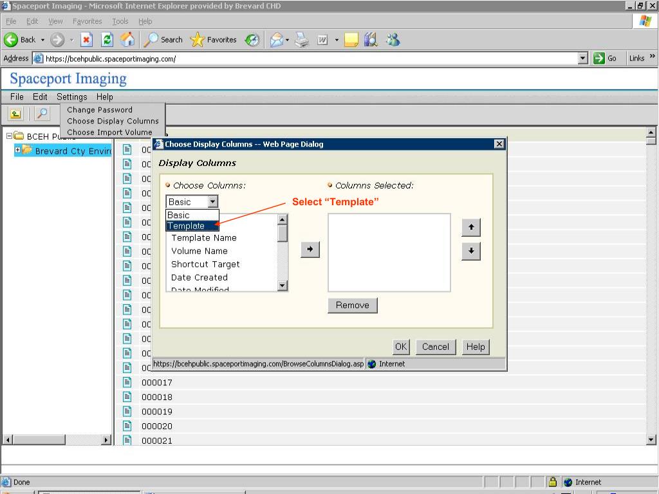This screenshot has height=494, width=659.
Task: Move selected column down with arrow button
Action: [x=471, y=252]
